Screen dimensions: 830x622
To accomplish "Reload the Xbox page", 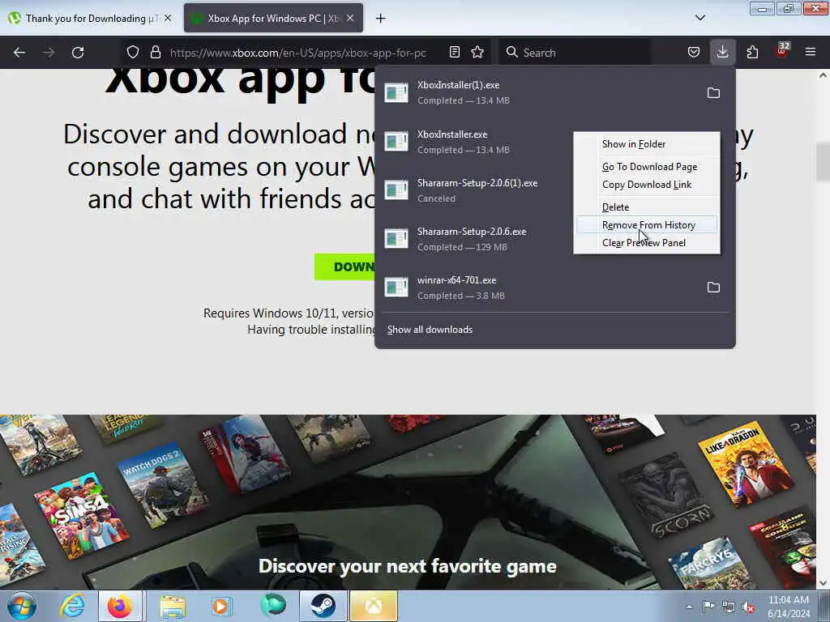I will coord(78,53).
